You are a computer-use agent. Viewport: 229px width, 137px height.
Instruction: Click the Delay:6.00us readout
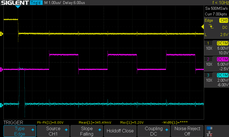(74, 3)
